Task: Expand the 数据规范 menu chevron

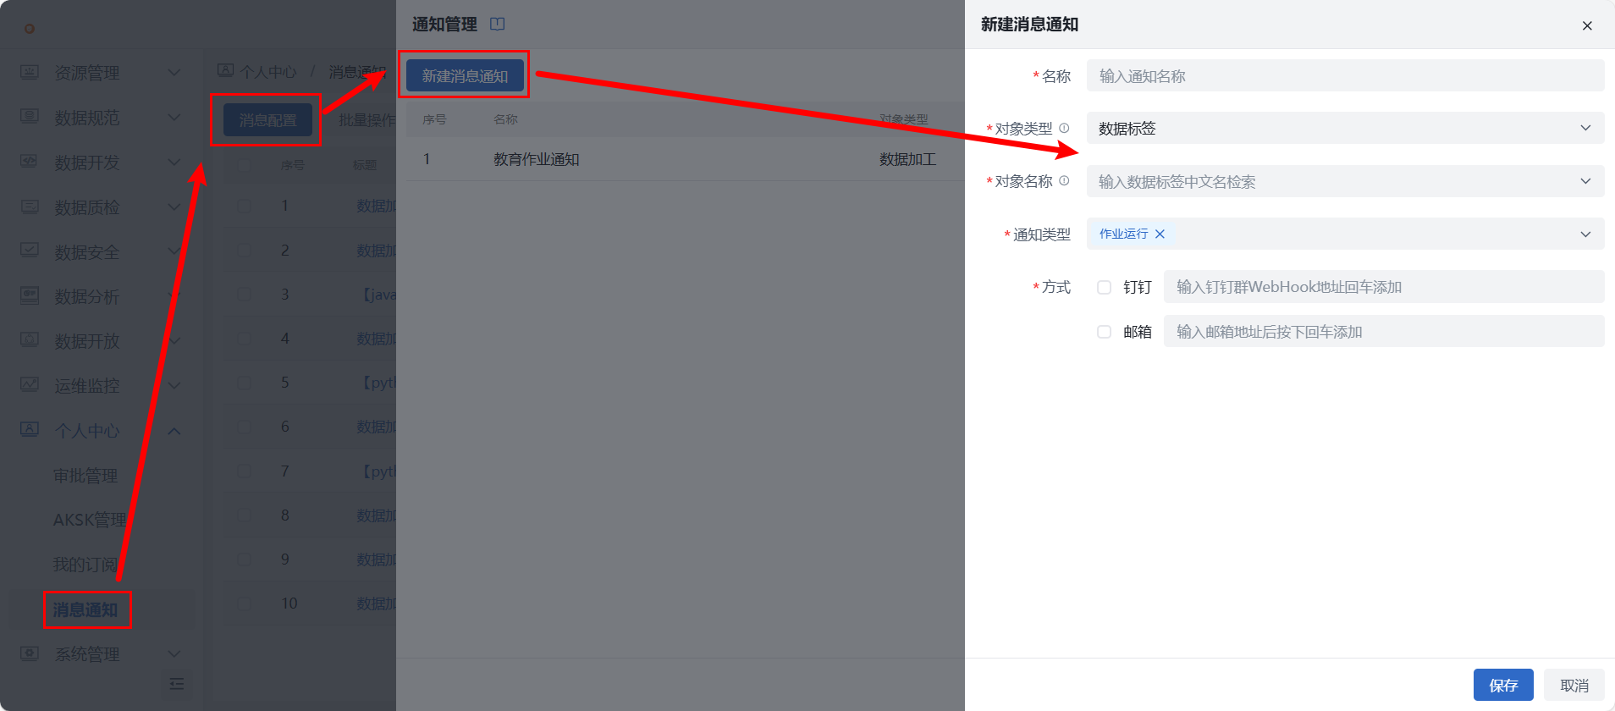Action: click(x=174, y=117)
